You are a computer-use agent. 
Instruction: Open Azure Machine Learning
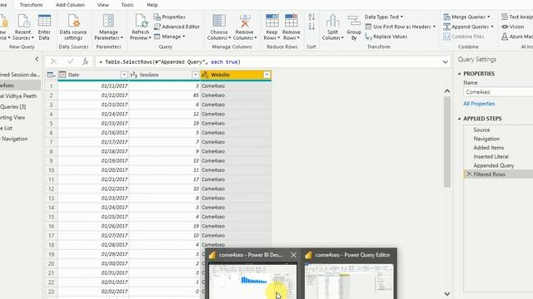517,37
